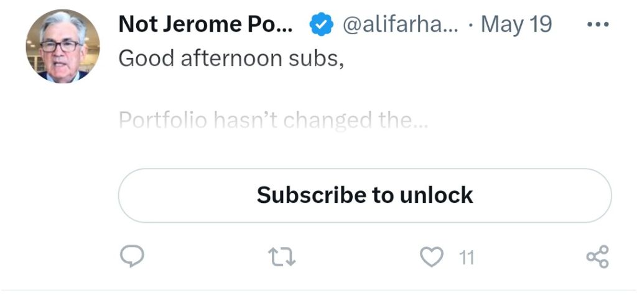Viewport: 637px width, 295px height.
Task: Click the heart icon
Action: [432, 256]
